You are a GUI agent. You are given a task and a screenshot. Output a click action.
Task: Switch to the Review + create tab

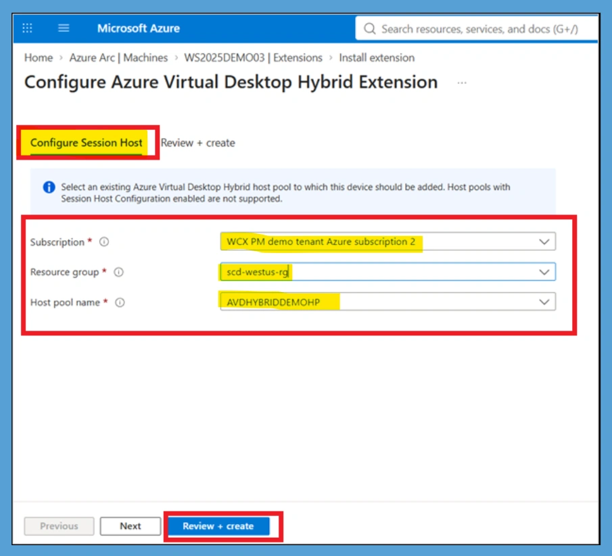[198, 143]
